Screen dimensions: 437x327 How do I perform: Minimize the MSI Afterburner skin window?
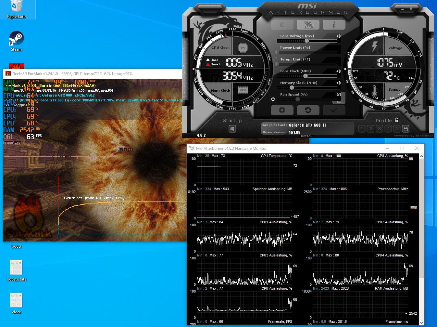tap(403, 9)
